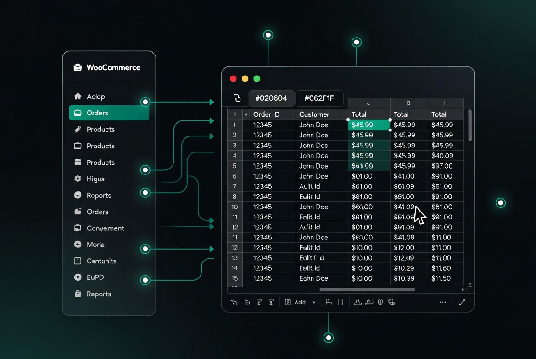Click the scroll-right arrow of horizontal scrollbar
The image size is (536, 359).
pos(463,290)
